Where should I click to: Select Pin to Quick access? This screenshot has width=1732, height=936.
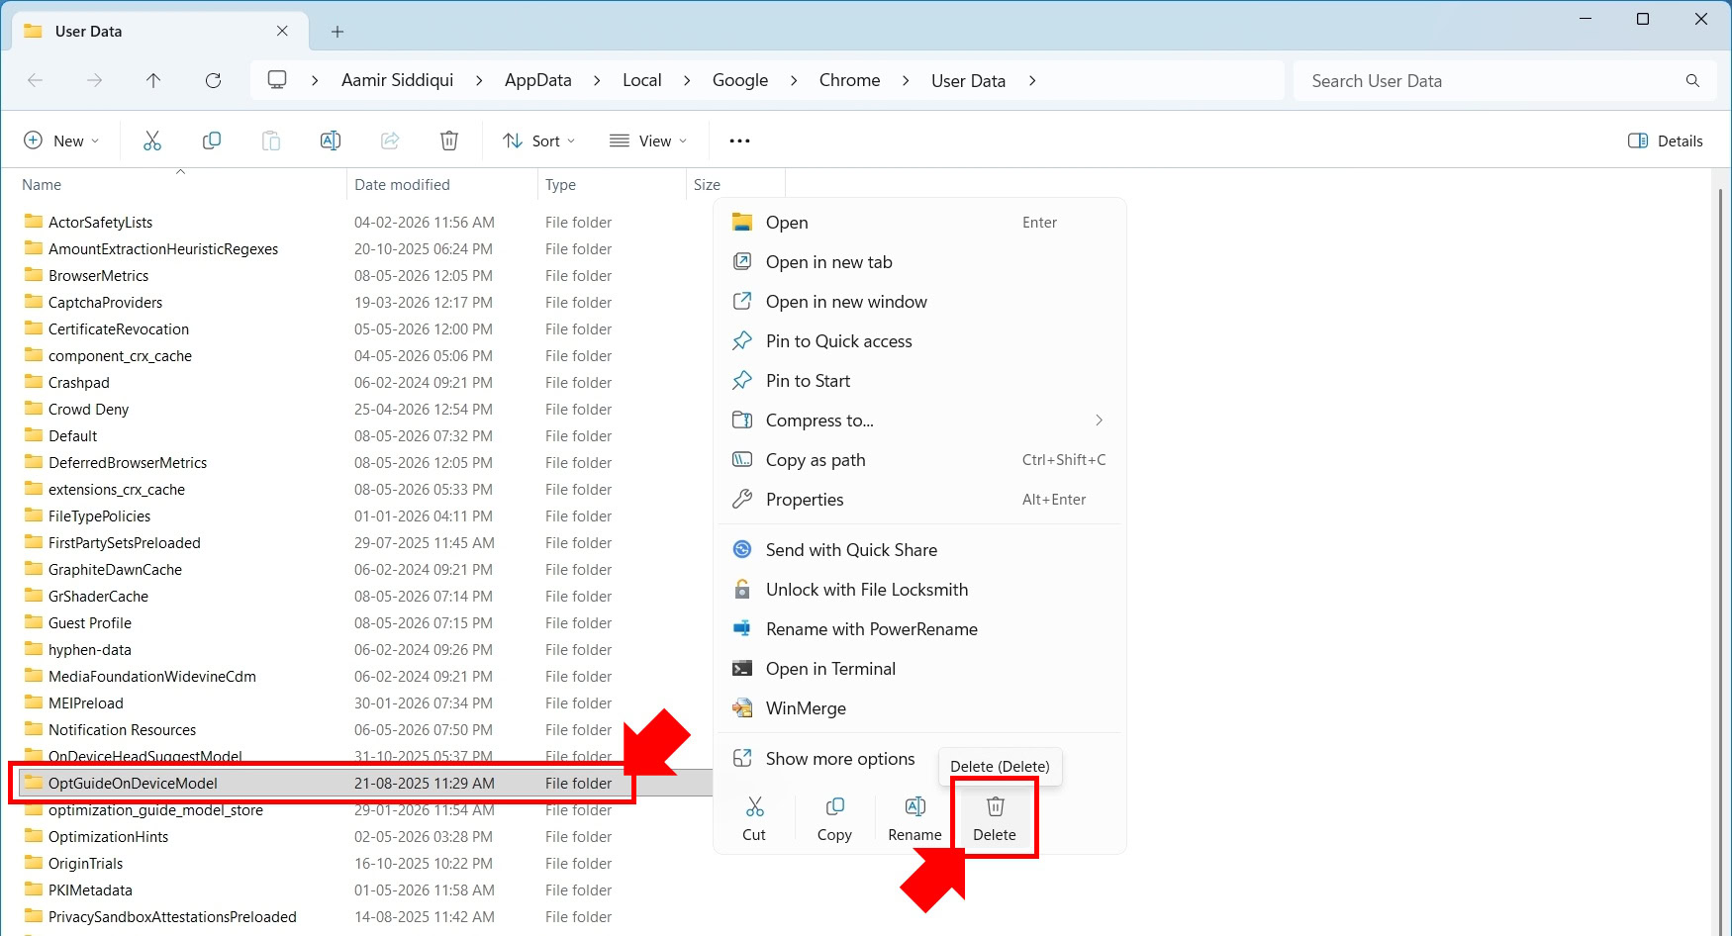click(x=919, y=341)
